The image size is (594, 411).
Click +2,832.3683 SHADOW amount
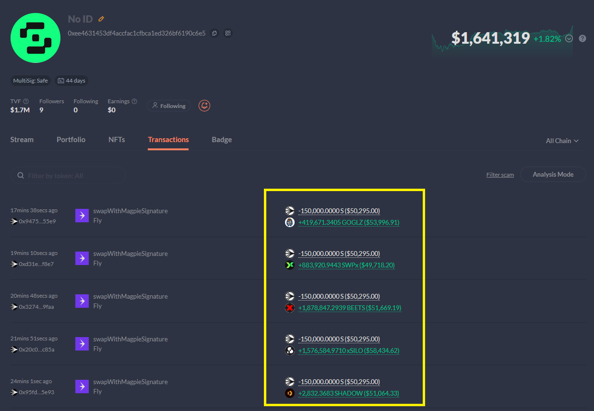348,394
